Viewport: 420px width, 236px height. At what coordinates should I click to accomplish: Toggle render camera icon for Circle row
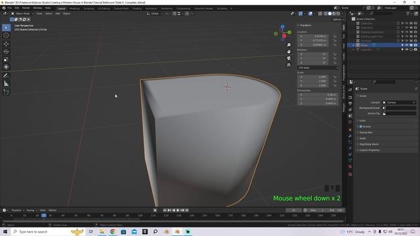tap(415, 45)
